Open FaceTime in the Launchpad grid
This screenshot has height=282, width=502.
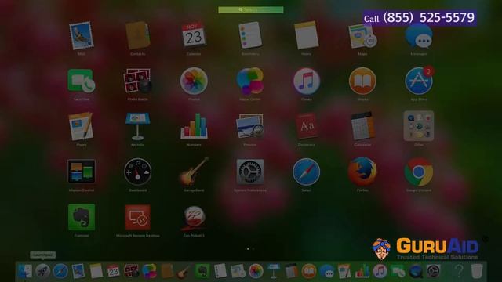coord(82,81)
